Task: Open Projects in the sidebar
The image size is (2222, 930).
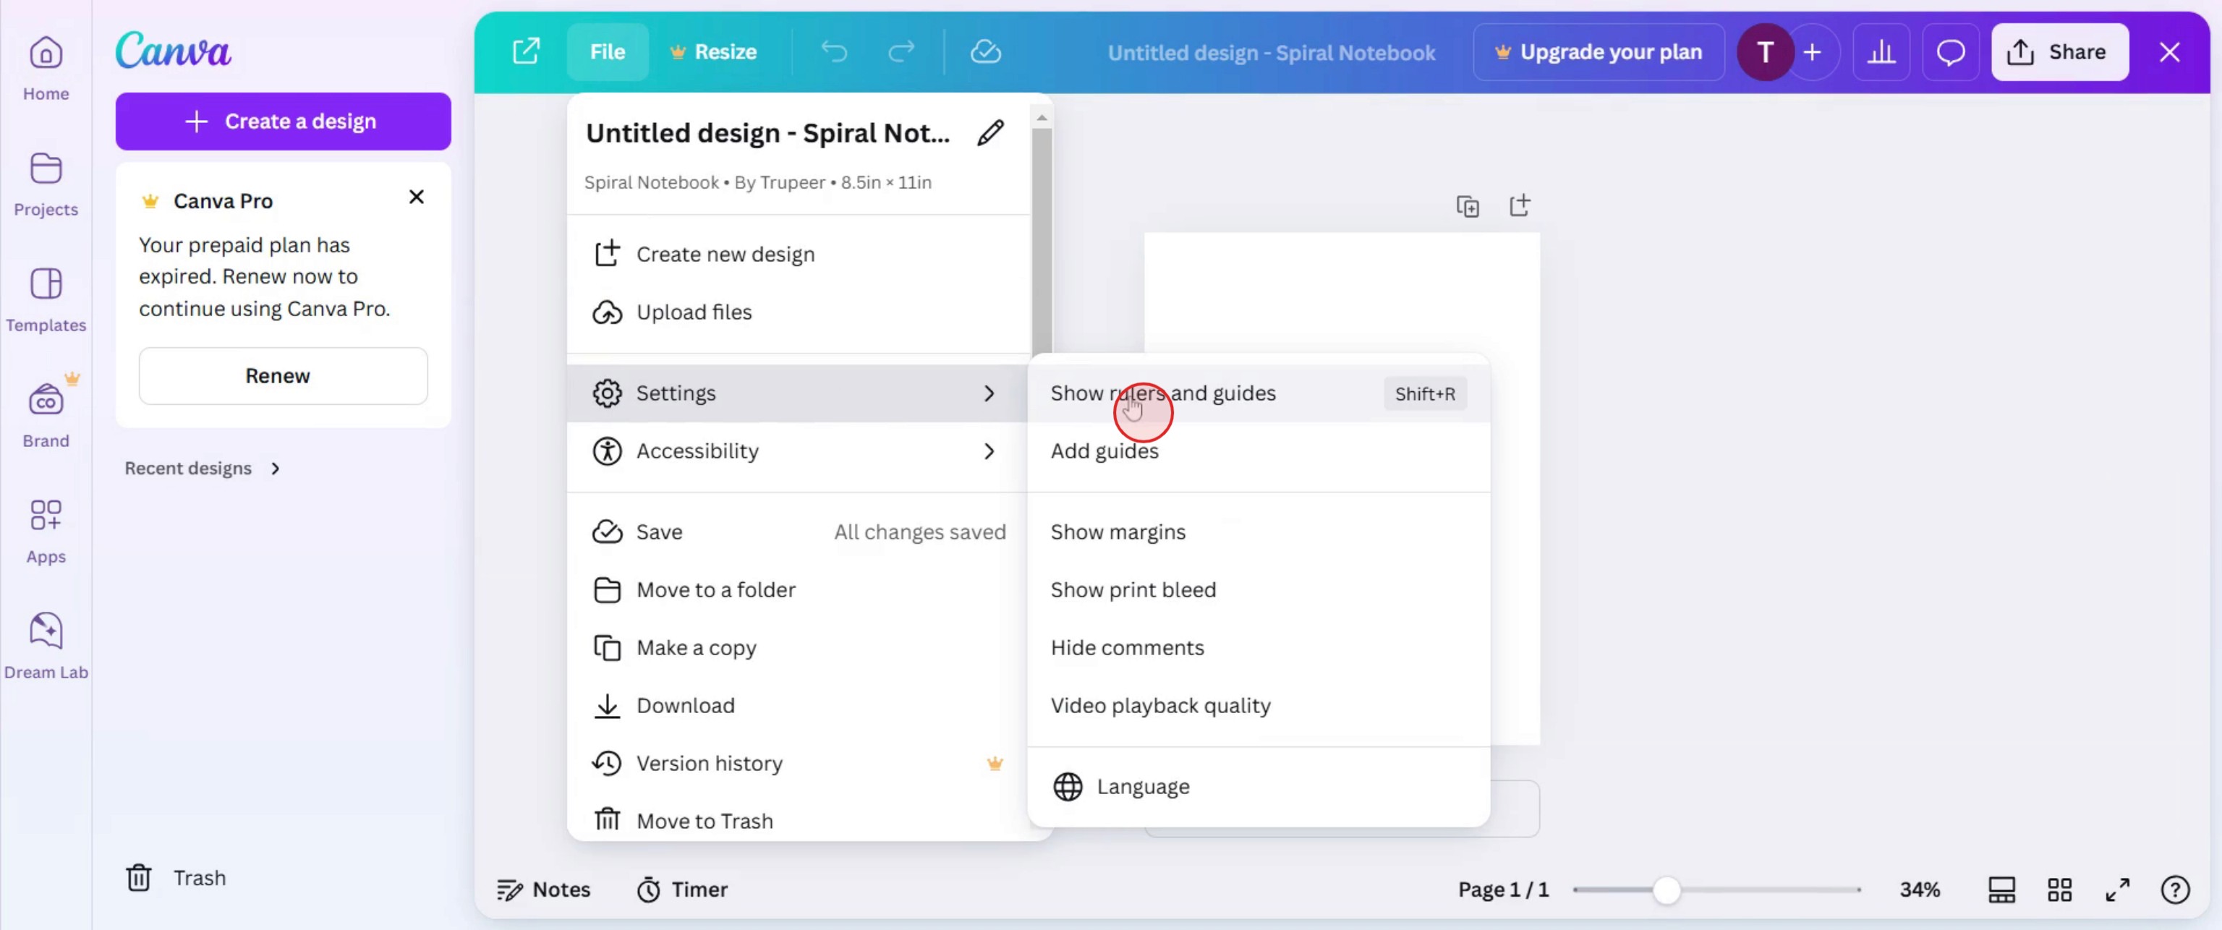Action: (x=46, y=184)
